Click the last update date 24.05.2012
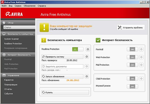Viewport: 150px width, 104px height. pos(73,80)
